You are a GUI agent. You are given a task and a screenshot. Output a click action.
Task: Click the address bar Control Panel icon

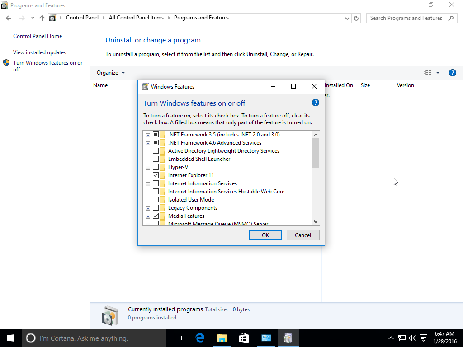pos(52,18)
